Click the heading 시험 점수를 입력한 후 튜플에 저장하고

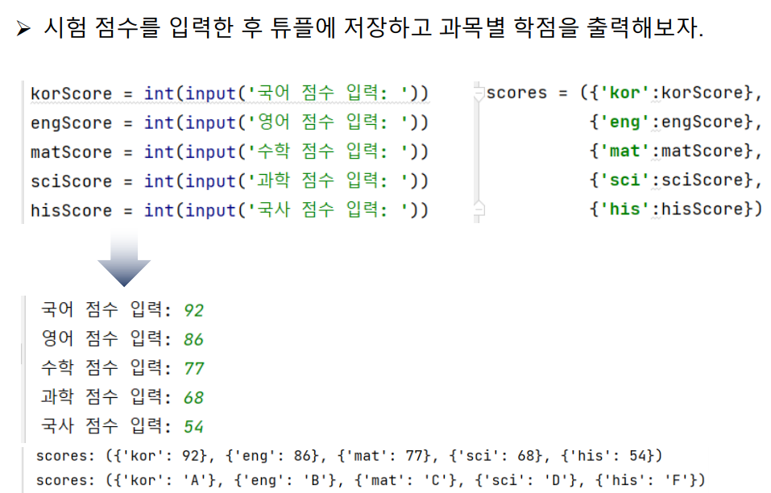tap(238, 27)
